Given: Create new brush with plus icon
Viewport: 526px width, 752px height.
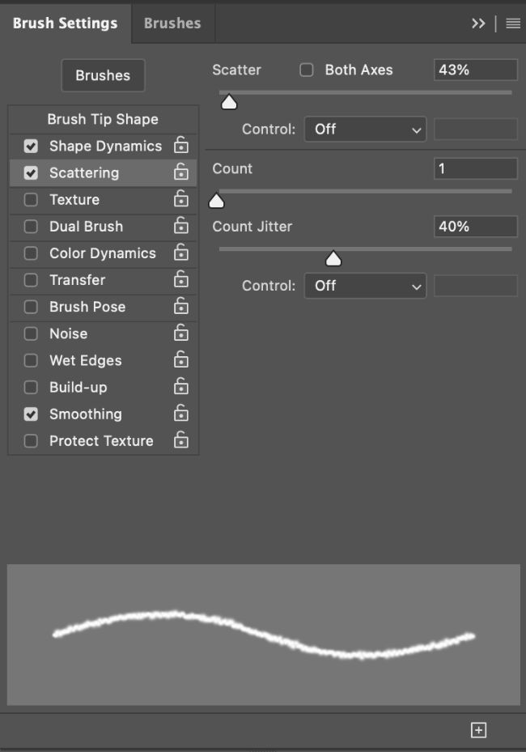Looking at the screenshot, I should click(478, 730).
